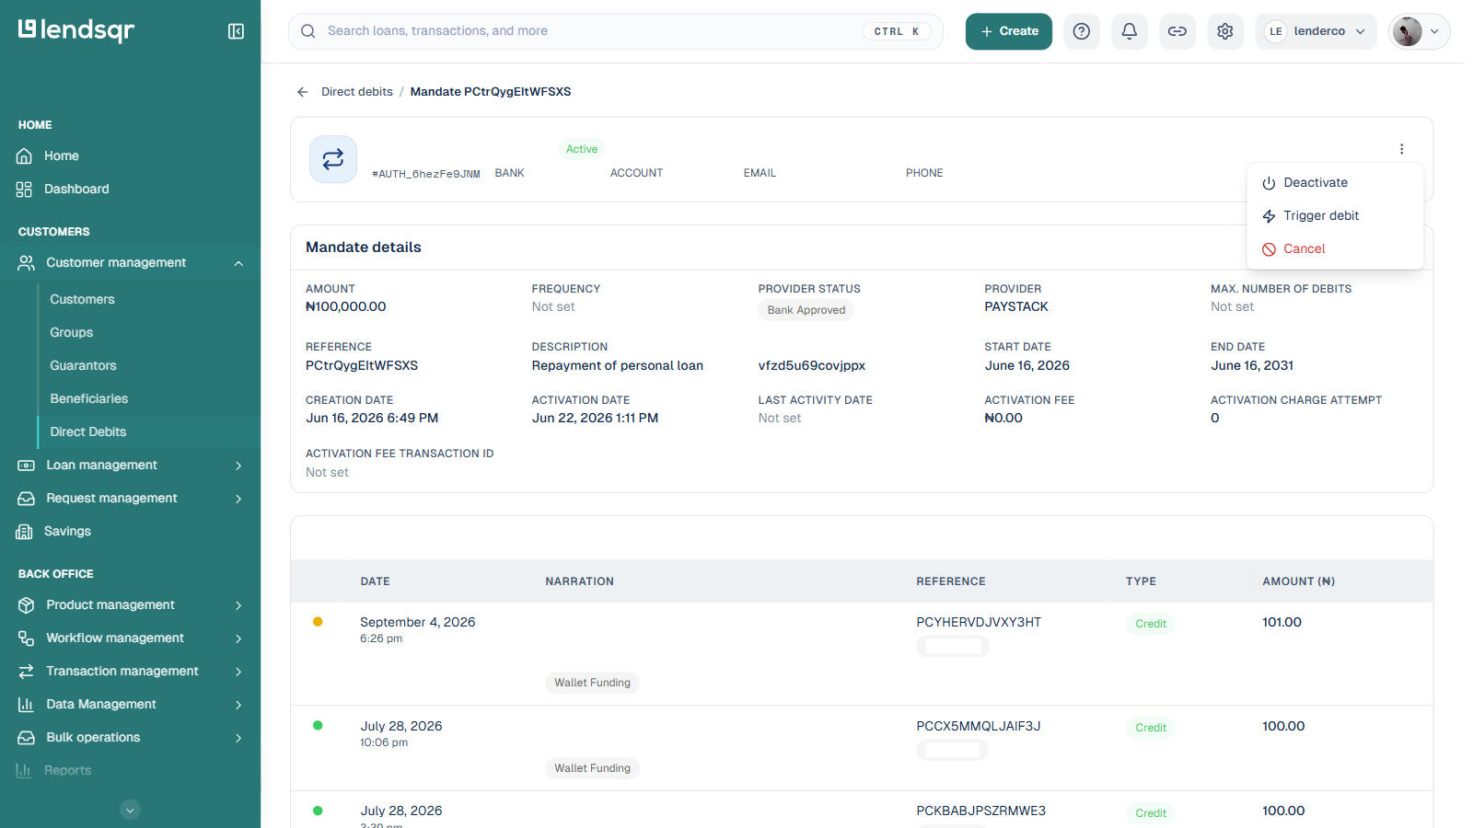Select Deactivate from the options menu
This screenshot has width=1473, height=828.
tap(1335, 182)
